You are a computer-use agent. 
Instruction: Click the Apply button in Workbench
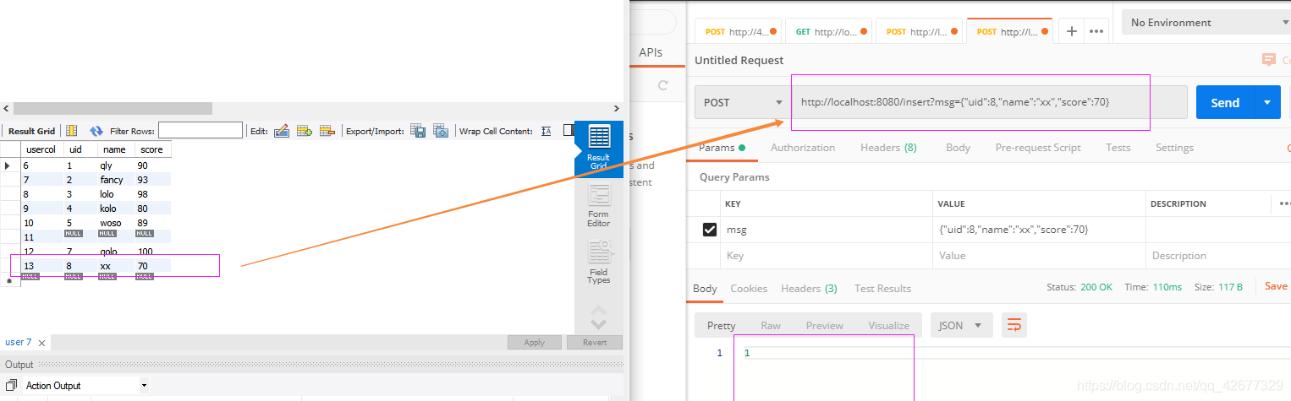pos(534,343)
